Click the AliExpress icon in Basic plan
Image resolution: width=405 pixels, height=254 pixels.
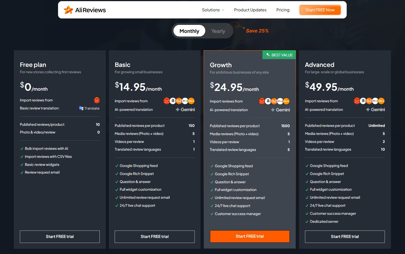167,101
